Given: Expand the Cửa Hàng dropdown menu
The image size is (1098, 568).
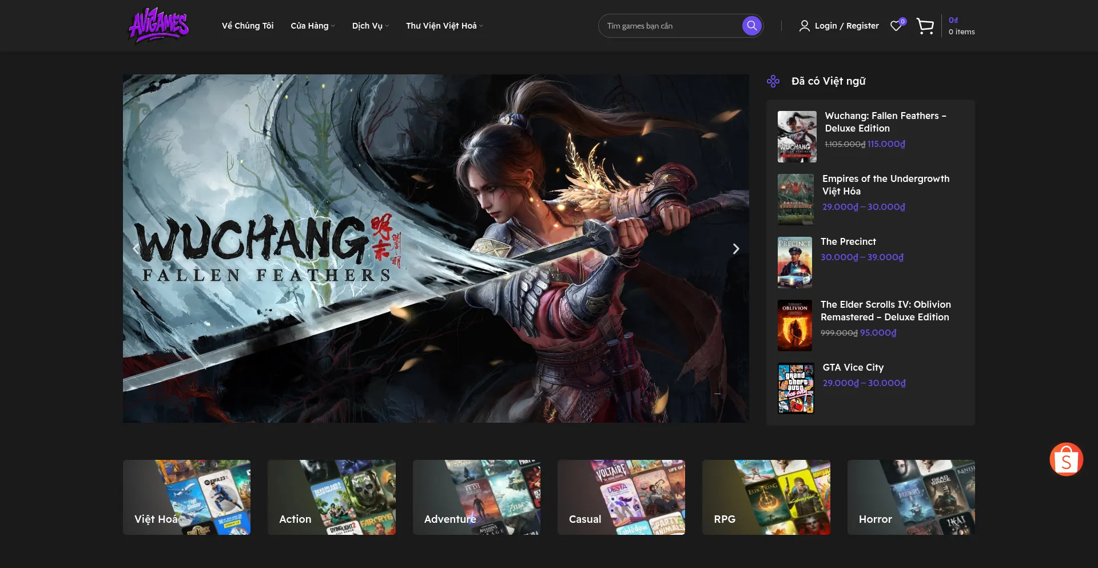Looking at the screenshot, I should point(313,26).
